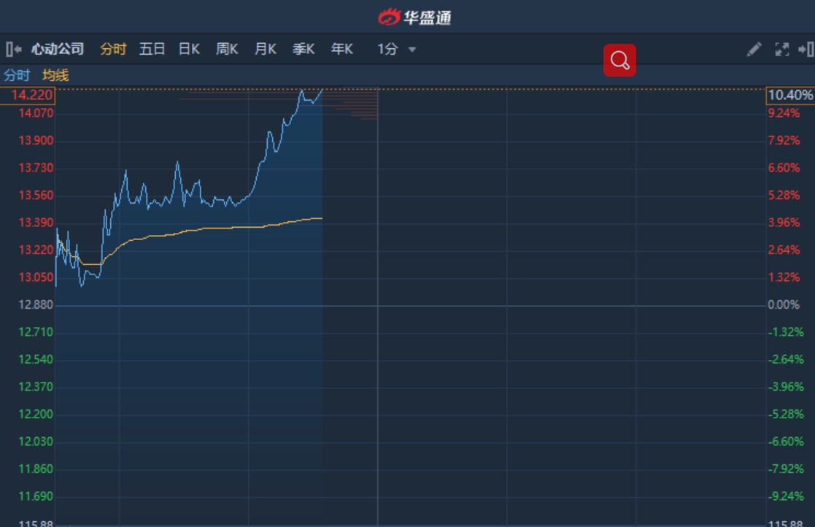Image resolution: width=815 pixels, height=527 pixels.
Task: Click the red search magnifier icon
Action: (619, 61)
